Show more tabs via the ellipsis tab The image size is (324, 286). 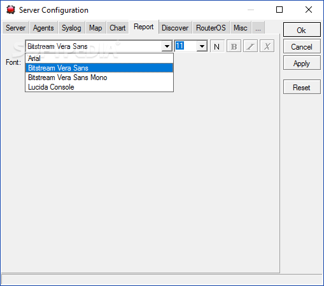258,28
